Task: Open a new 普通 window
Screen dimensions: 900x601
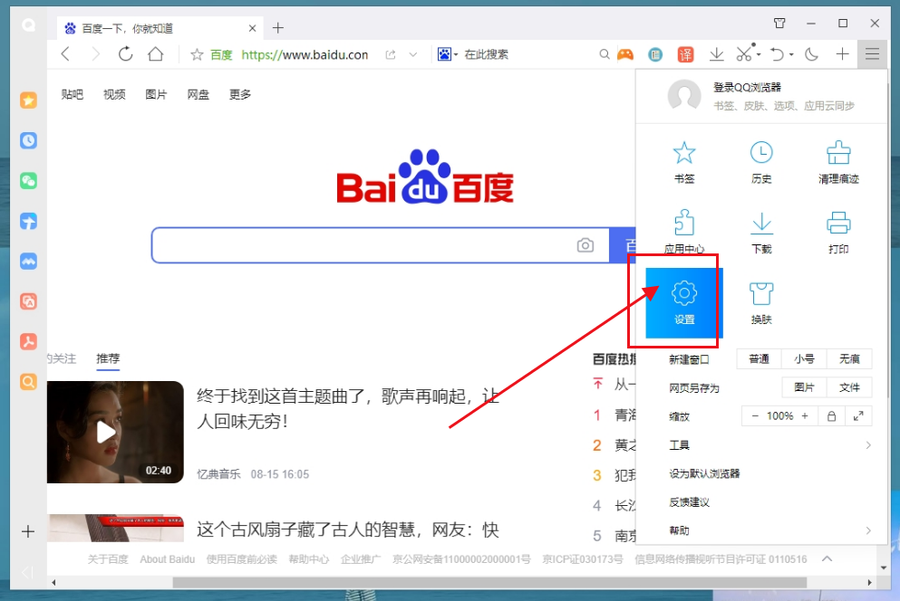Action: tap(759, 359)
